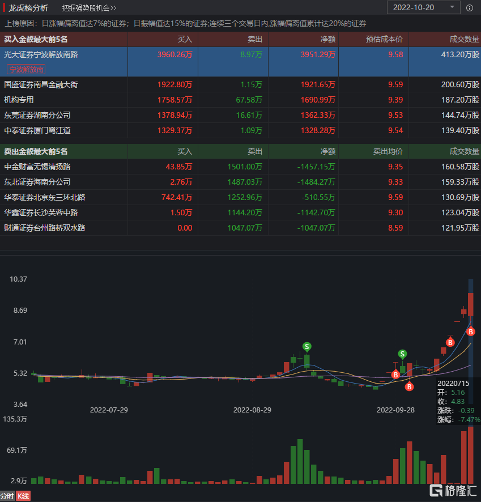Image resolution: width=481 pixels, height=502 pixels.
Task: Click the topmost red B marker on chart
Action: pos(470,332)
